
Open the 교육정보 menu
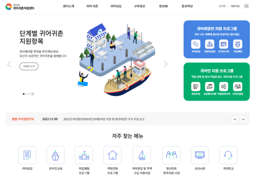(140, 6)
